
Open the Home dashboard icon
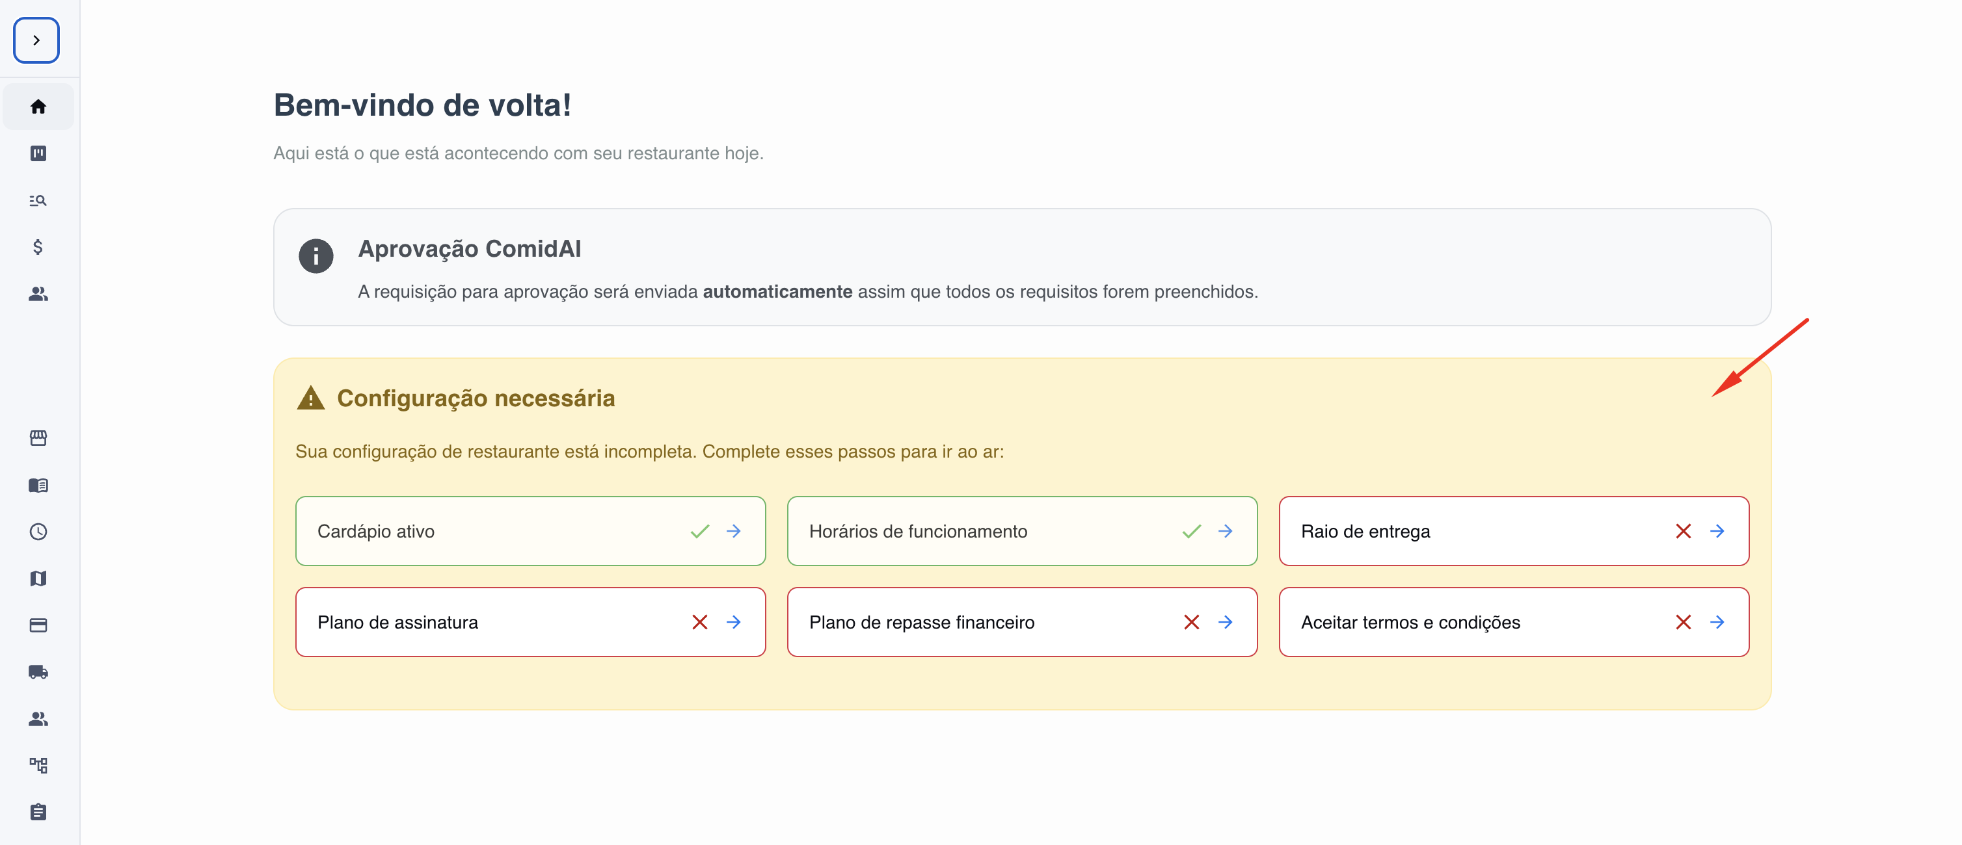click(x=38, y=107)
